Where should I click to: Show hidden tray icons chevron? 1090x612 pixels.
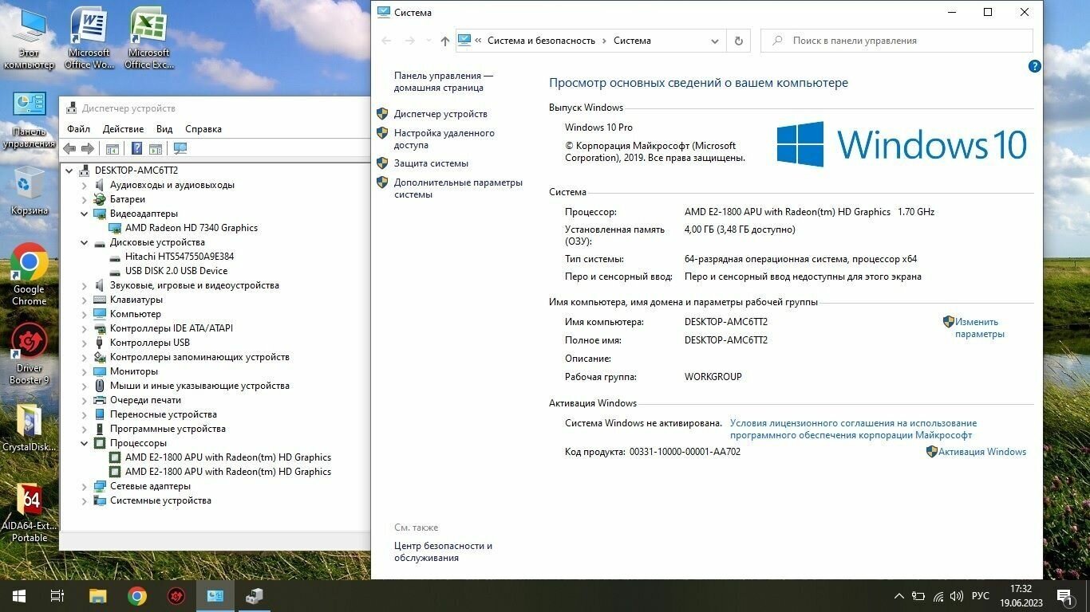[x=899, y=596]
